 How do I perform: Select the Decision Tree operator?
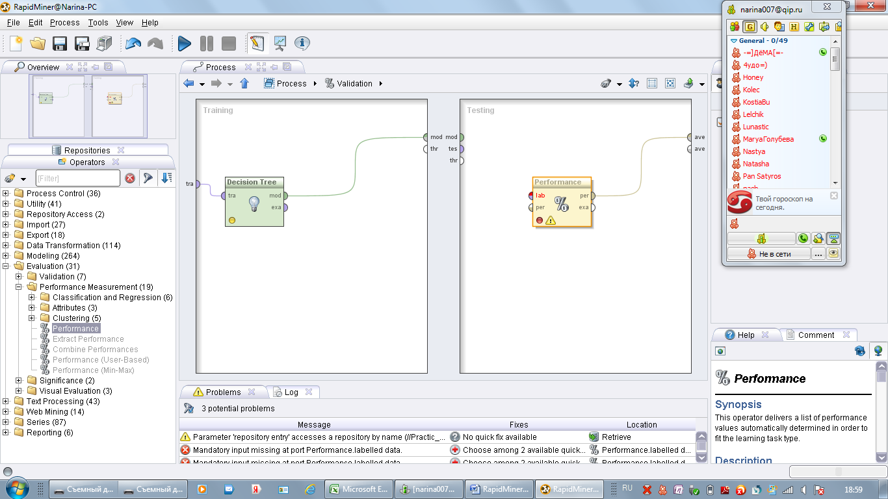pyautogui.click(x=254, y=201)
